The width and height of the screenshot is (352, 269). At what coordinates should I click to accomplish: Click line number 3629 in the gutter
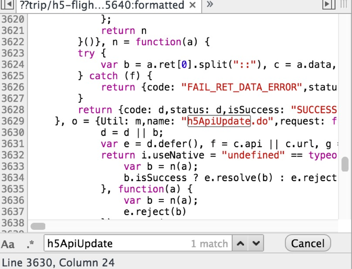coord(13,121)
